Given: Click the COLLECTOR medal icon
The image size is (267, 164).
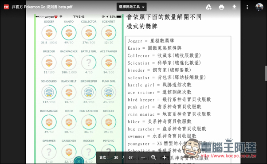Looking at the screenshot, I should coord(89,33).
